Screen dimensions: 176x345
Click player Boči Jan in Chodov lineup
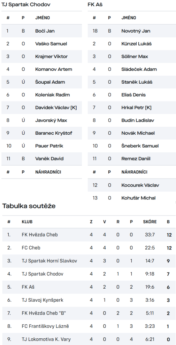(45, 31)
